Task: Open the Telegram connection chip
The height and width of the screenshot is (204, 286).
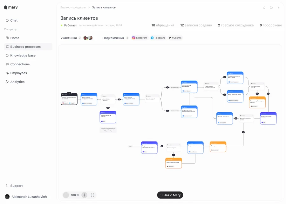Action: point(158,38)
